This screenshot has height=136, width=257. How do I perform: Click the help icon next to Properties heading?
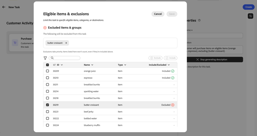click(x=199, y=21)
